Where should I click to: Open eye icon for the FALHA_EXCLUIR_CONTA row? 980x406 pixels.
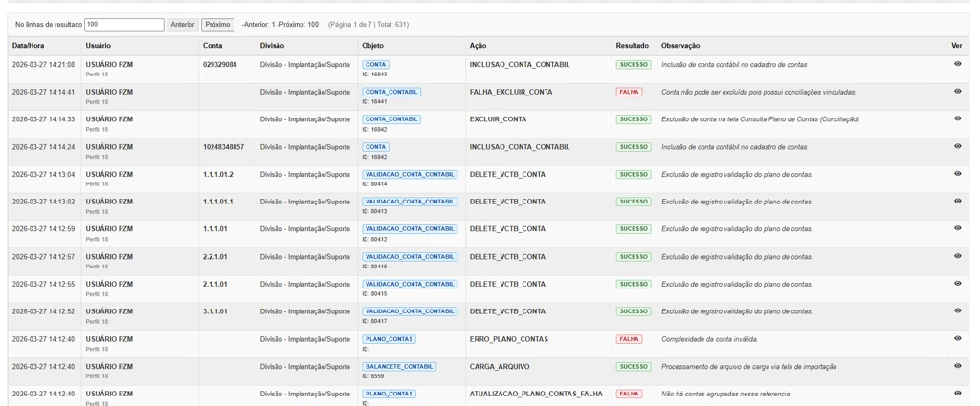click(957, 92)
